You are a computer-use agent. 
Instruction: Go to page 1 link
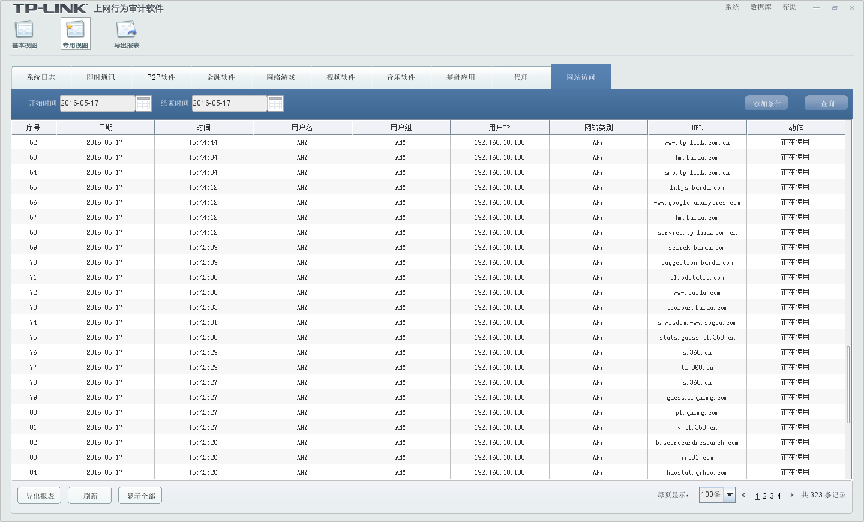757,496
